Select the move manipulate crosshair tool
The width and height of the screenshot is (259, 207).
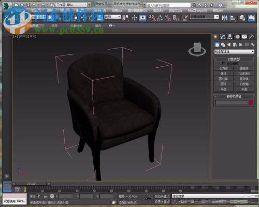(134, 18)
